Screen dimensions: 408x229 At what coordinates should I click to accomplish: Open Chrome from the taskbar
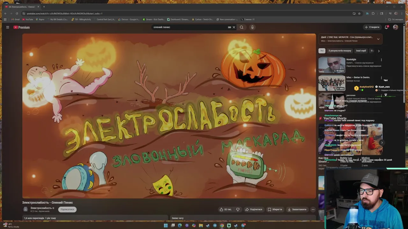222,226
